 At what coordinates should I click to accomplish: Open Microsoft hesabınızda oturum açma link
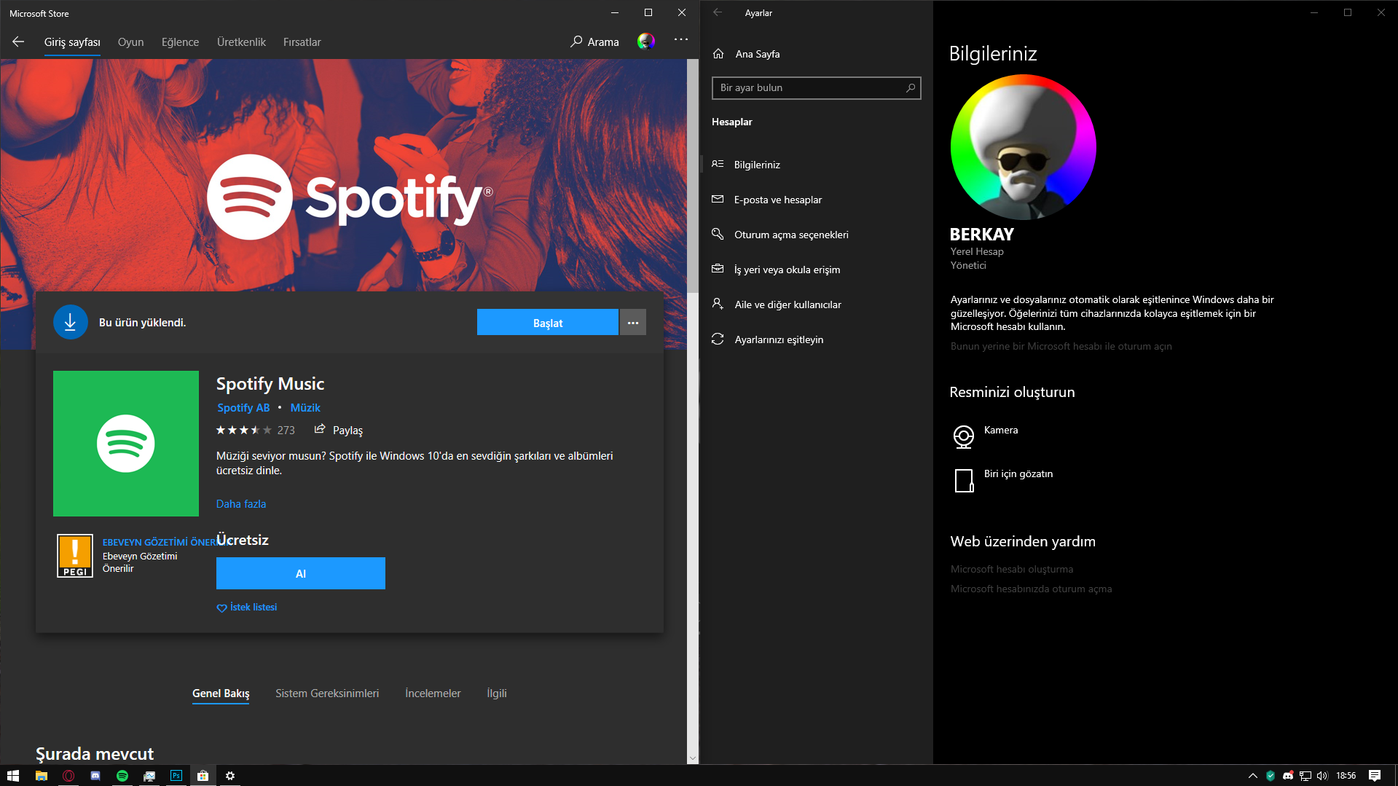1031,589
